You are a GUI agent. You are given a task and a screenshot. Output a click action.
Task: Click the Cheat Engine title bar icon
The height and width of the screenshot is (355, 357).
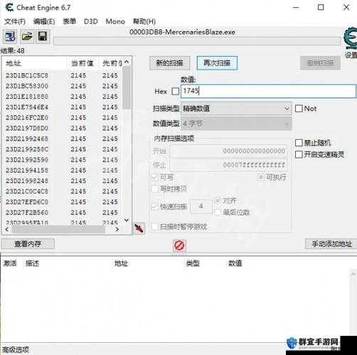point(9,8)
